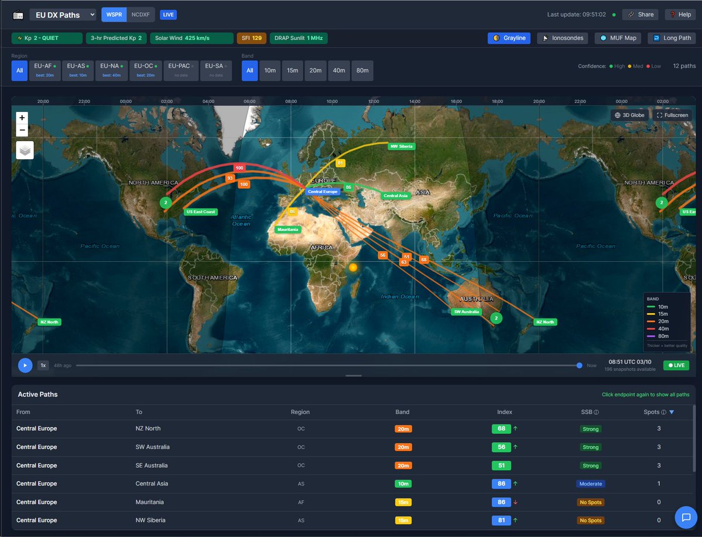Open the map layers control
Screen dimensions: 702x537
coord(25,150)
